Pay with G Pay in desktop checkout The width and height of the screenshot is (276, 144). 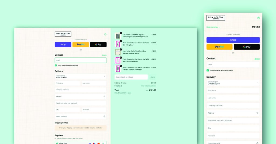click(98, 45)
